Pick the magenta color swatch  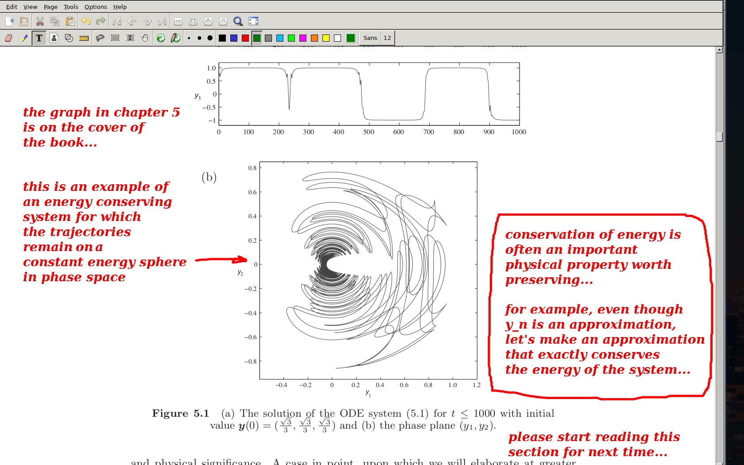[303, 38]
